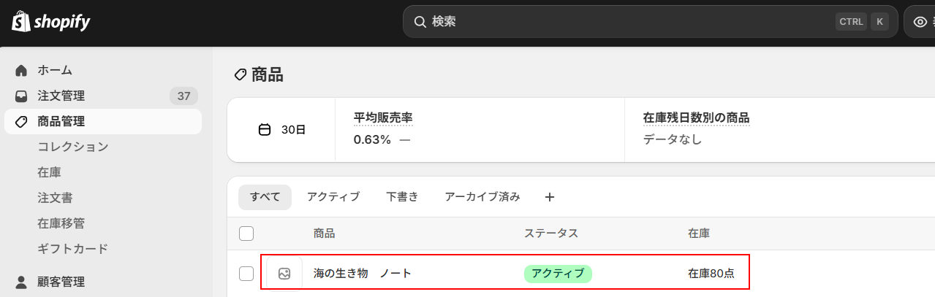Toggle the select-all products checkbox
This screenshot has height=297, width=935.
coord(246,234)
